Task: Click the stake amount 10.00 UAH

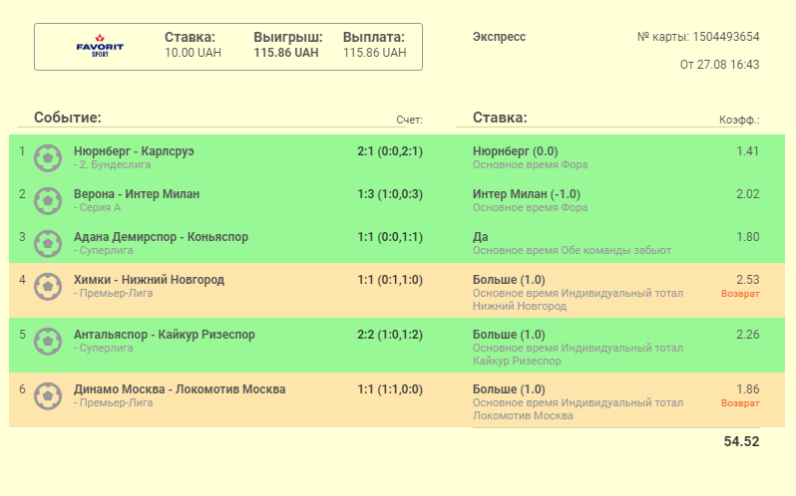Action: (193, 53)
